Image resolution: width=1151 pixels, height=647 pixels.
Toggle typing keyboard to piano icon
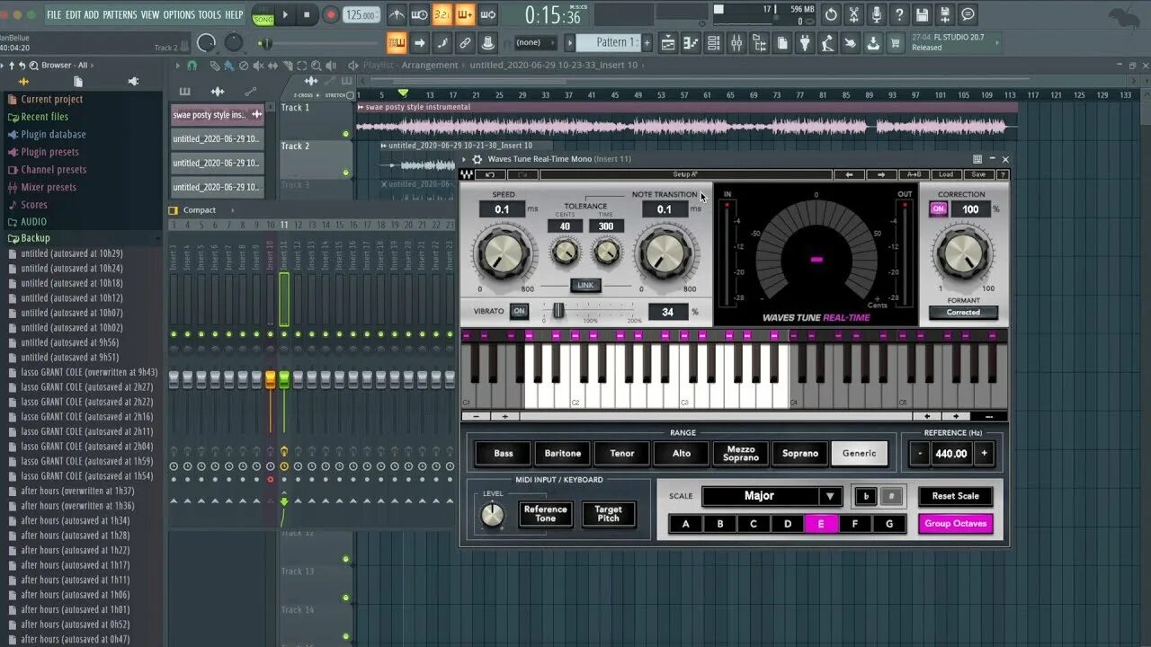tap(397, 42)
